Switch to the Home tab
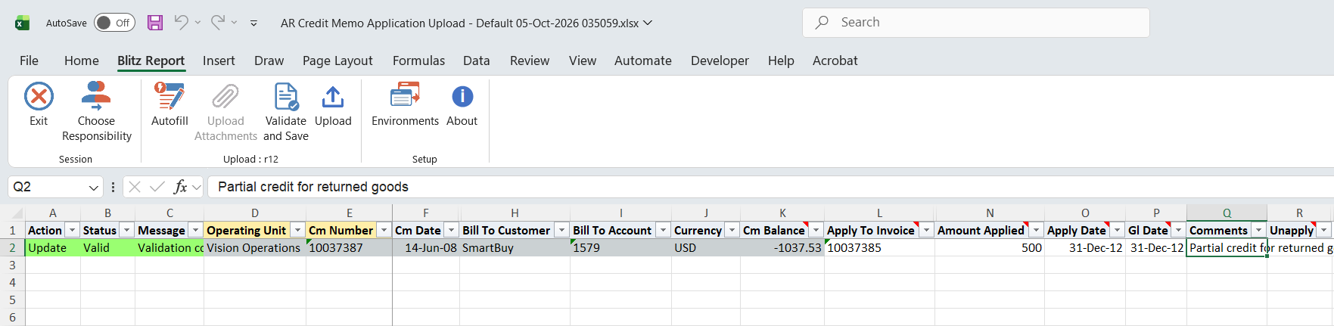This screenshot has height=326, width=1334. pyautogui.click(x=82, y=61)
